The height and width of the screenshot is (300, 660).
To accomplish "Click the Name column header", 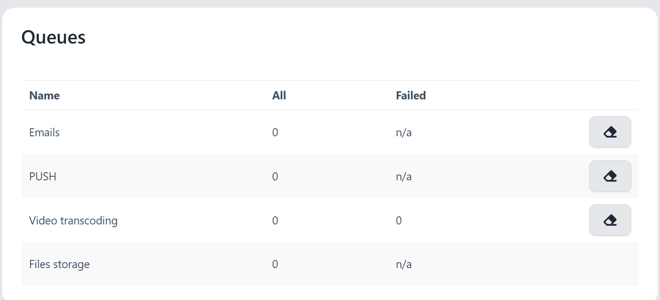I will tap(45, 95).
